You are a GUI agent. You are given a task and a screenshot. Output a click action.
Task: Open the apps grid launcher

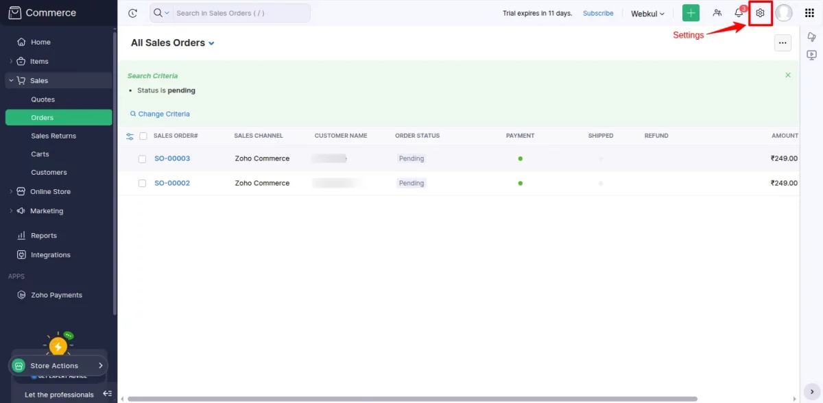pos(809,13)
